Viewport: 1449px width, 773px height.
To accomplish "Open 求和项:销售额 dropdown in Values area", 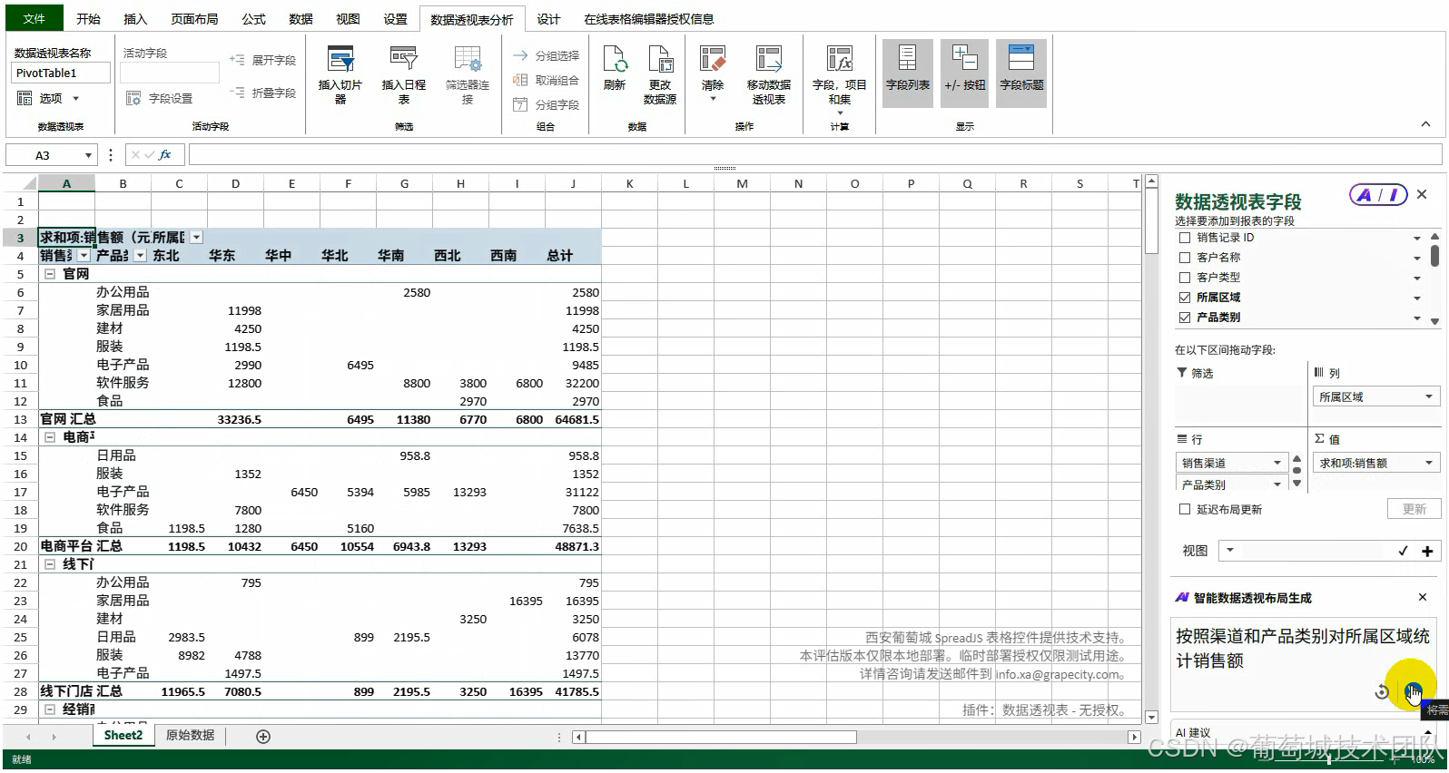I will click(1428, 463).
